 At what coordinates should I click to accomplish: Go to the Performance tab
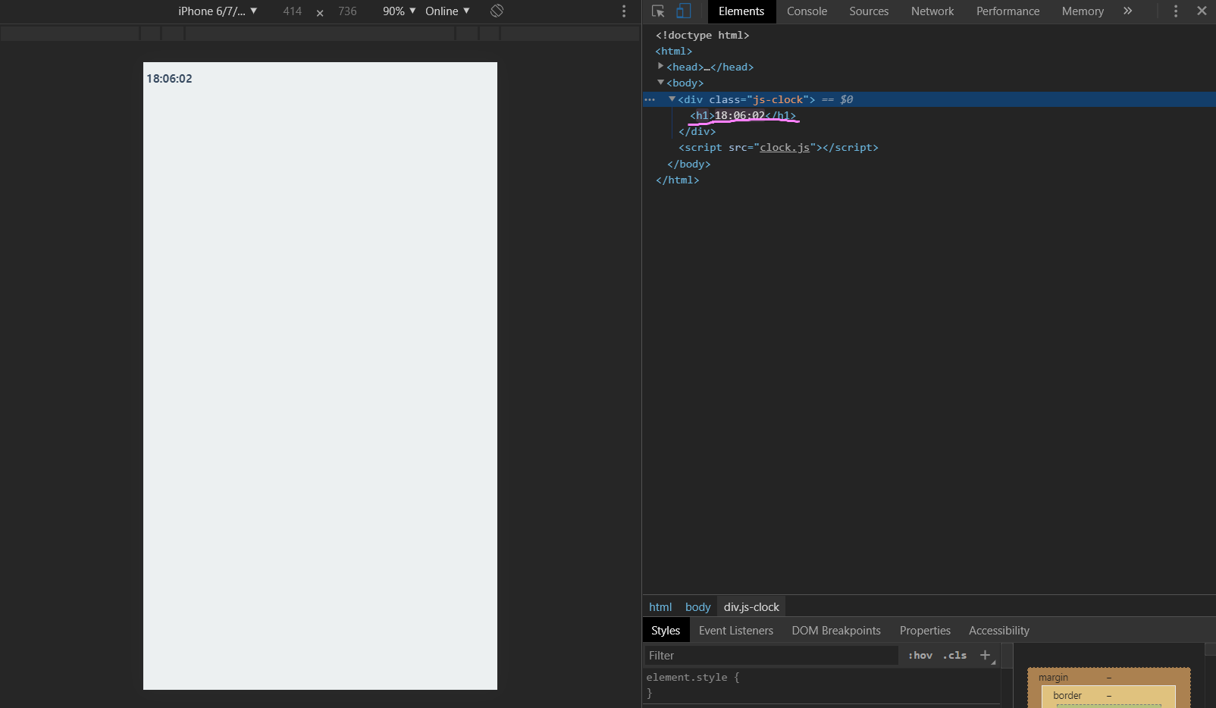tap(1008, 11)
